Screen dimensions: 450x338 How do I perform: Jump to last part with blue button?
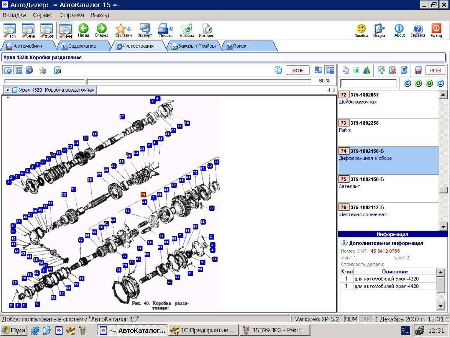pyautogui.click(x=440, y=83)
